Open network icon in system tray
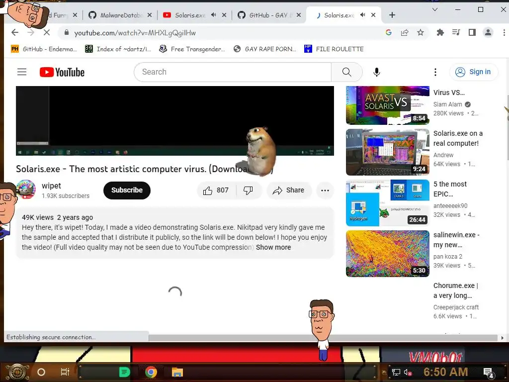 (x=396, y=372)
